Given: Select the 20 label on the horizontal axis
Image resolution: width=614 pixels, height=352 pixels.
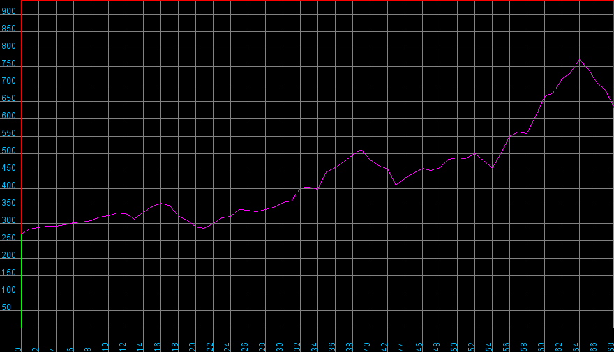Looking at the screenshot, I should pos(193,347).
